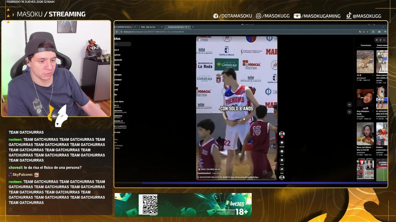
Task: Open Explorar in TikTok sidebar
Action: (118, 55)
